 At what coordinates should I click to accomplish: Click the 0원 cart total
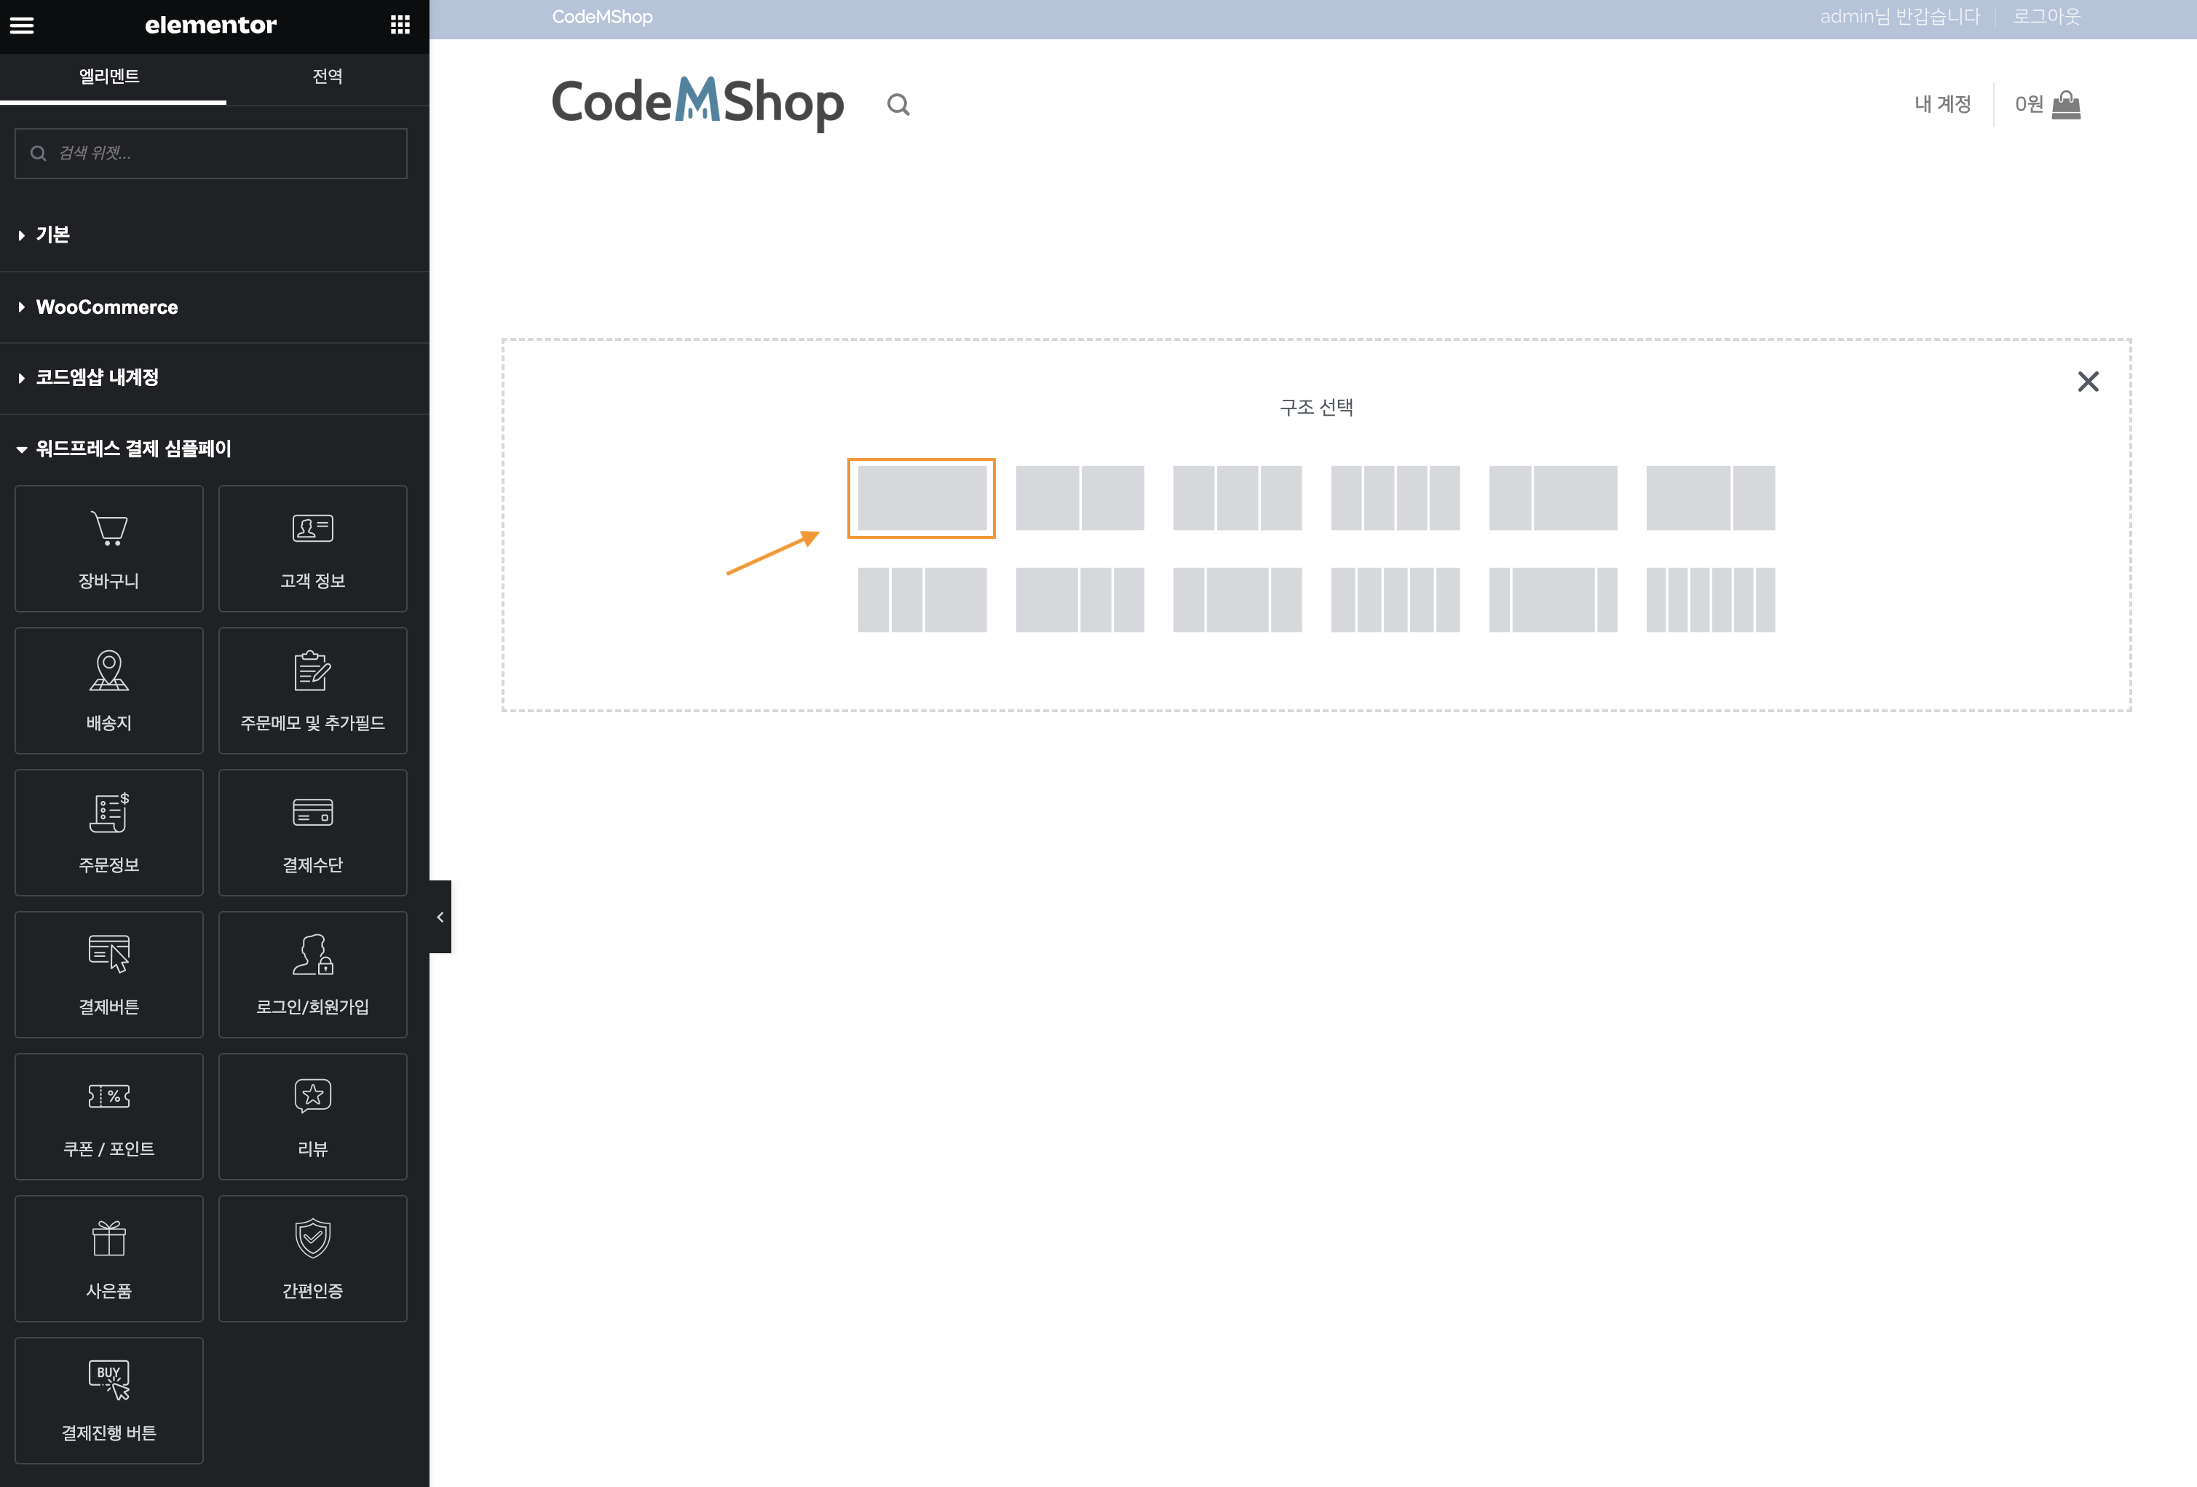coord(2029,104)
